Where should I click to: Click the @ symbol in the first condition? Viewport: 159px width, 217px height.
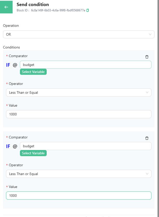[x=15, y=65]
